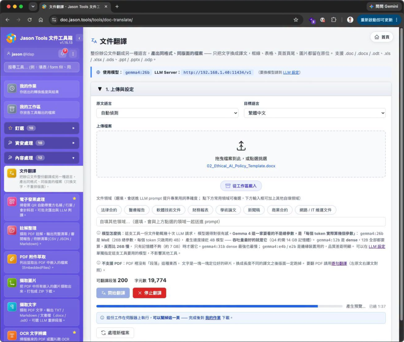The height and width of the screenshot is (342, 404).
Task: Click in the 搜尋工具 search field
Action: [41, 67]
